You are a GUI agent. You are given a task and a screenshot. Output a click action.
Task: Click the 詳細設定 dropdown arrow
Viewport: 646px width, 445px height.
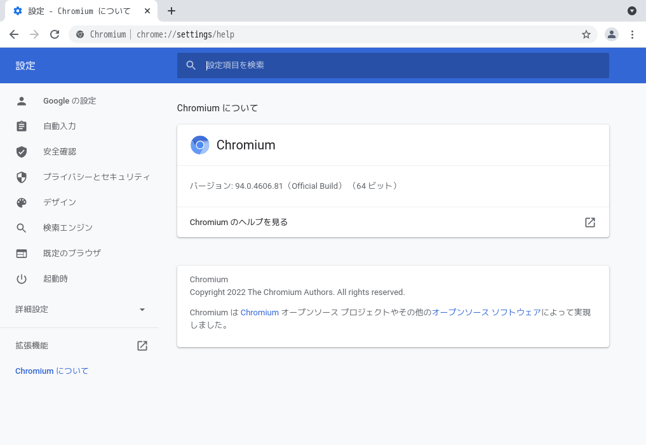coord(142,310)
